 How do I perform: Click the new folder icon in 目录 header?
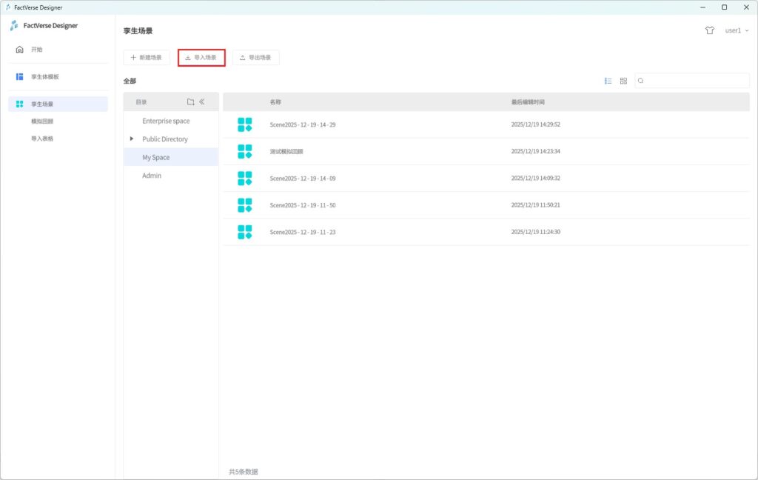point(190,102)
